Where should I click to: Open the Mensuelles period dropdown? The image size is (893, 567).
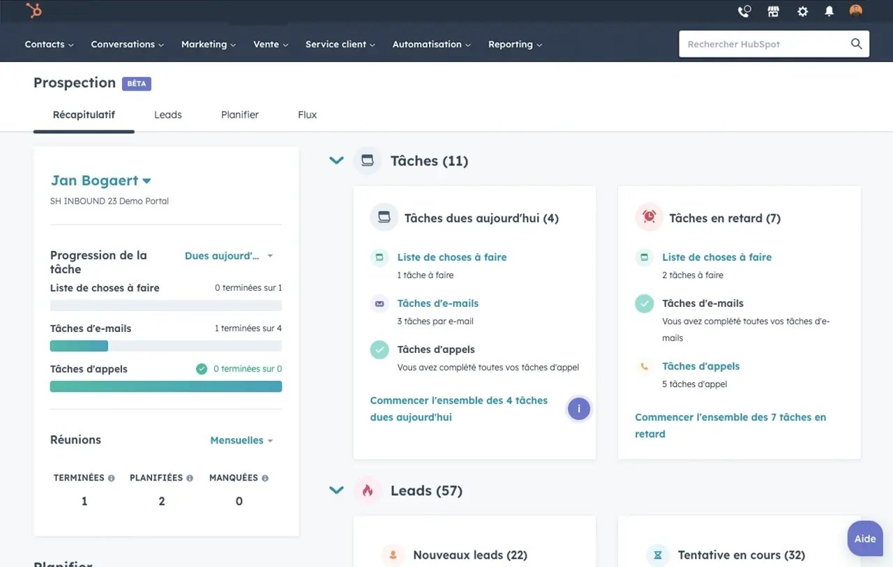click(x=241, y=440)
